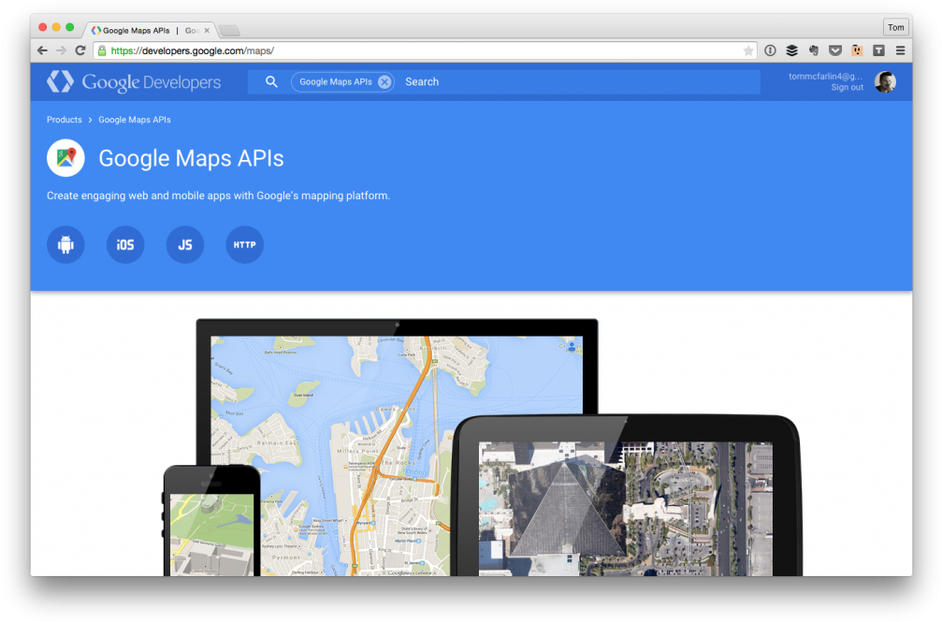Click inside the address bar

[374, 51]
